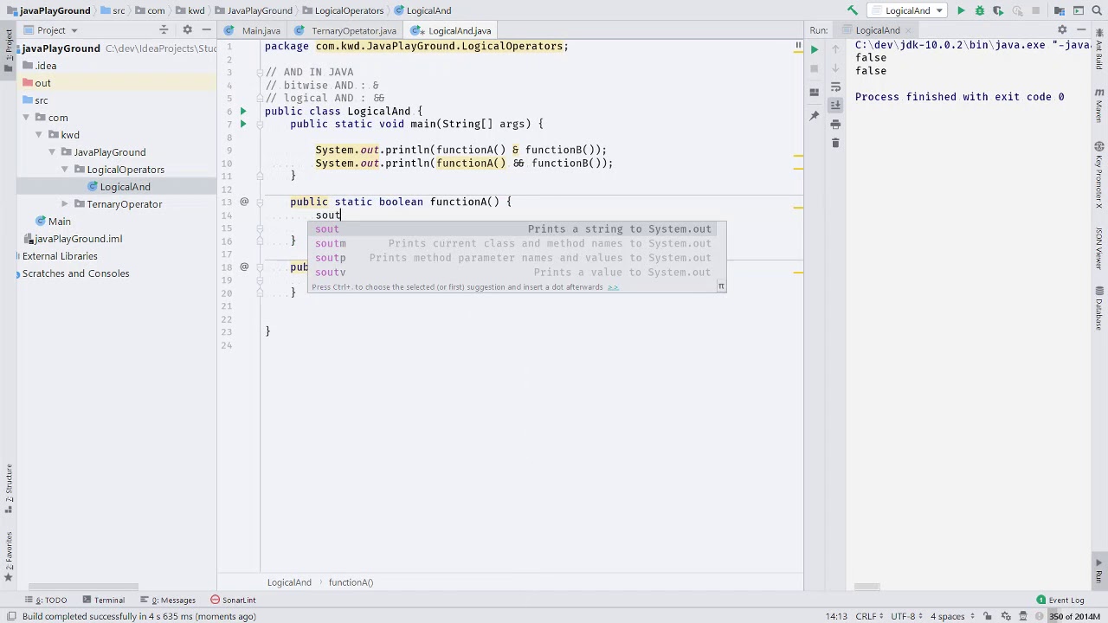Run with coverage shield icon
Image resolution: width=1108 pixels, height=623 pixels.
[x=998, y=10]
